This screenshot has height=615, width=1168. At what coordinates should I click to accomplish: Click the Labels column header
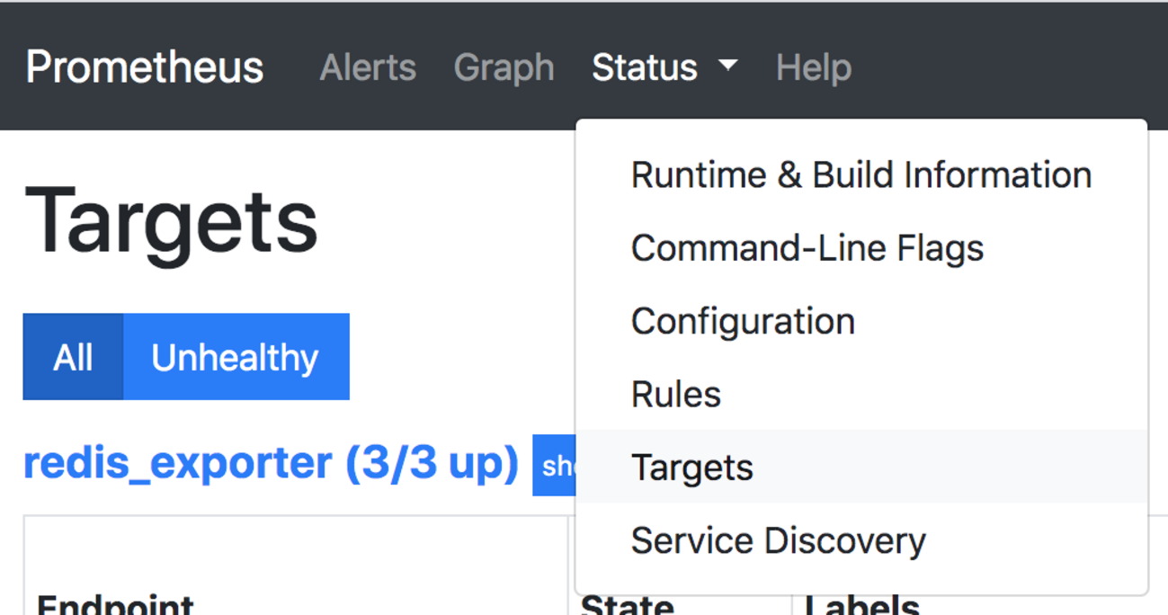point(860,604)
